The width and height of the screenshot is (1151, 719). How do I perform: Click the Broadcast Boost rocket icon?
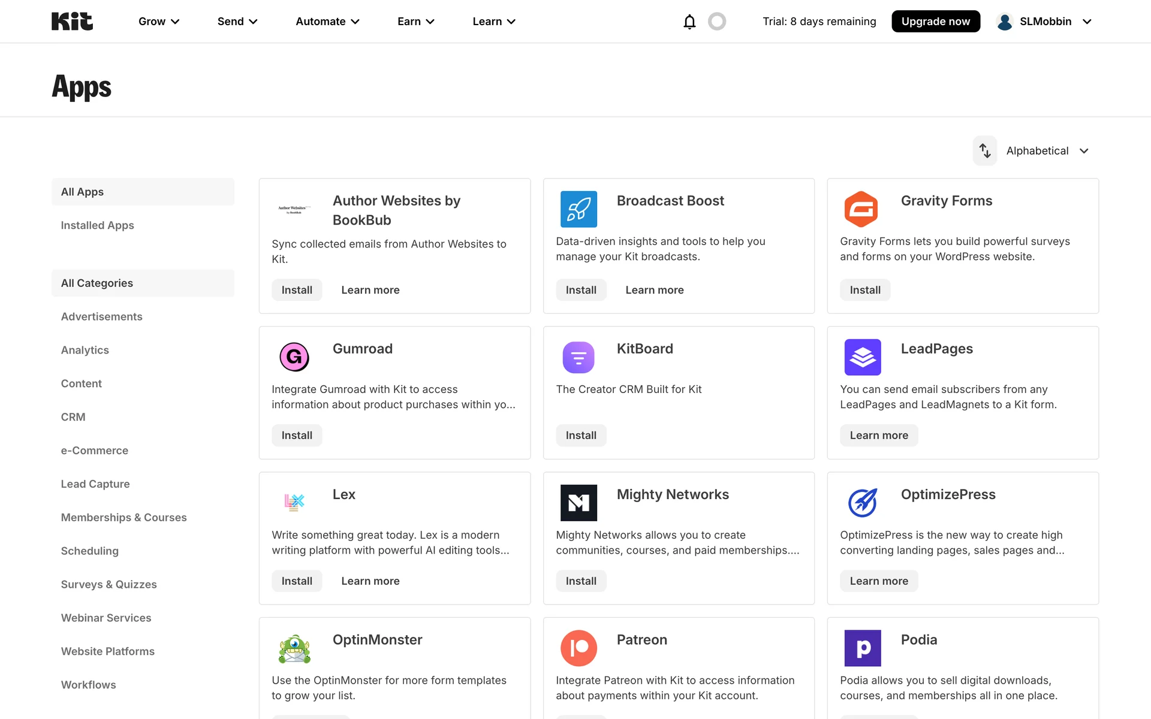(578, 209)
